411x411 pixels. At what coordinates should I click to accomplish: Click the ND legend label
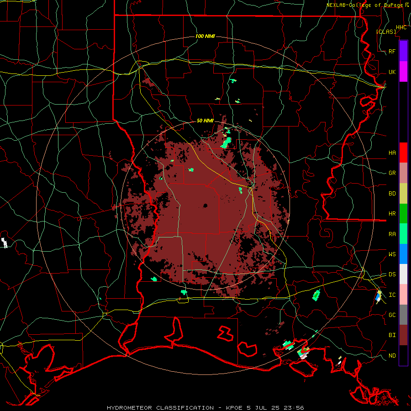point(392,356)
